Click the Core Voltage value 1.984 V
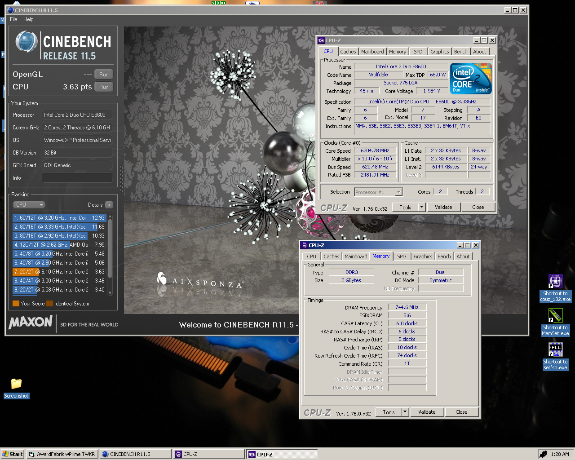 click(x=432, y=91)
